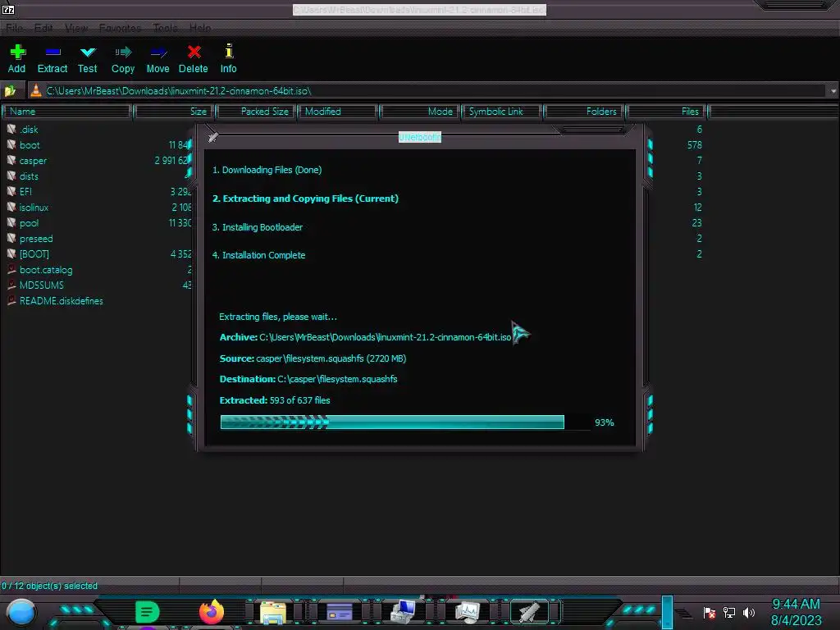Click the flag notification tray icon
The height and width of the screenshot is (630, 840).
tap(710, 612)
